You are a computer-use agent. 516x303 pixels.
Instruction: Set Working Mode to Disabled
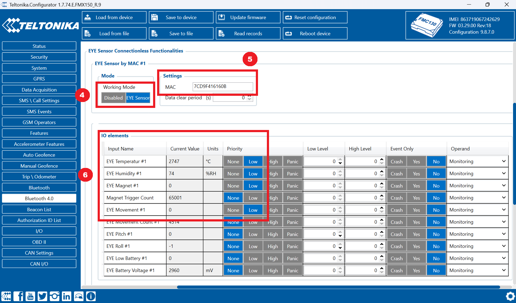point(113,98)
